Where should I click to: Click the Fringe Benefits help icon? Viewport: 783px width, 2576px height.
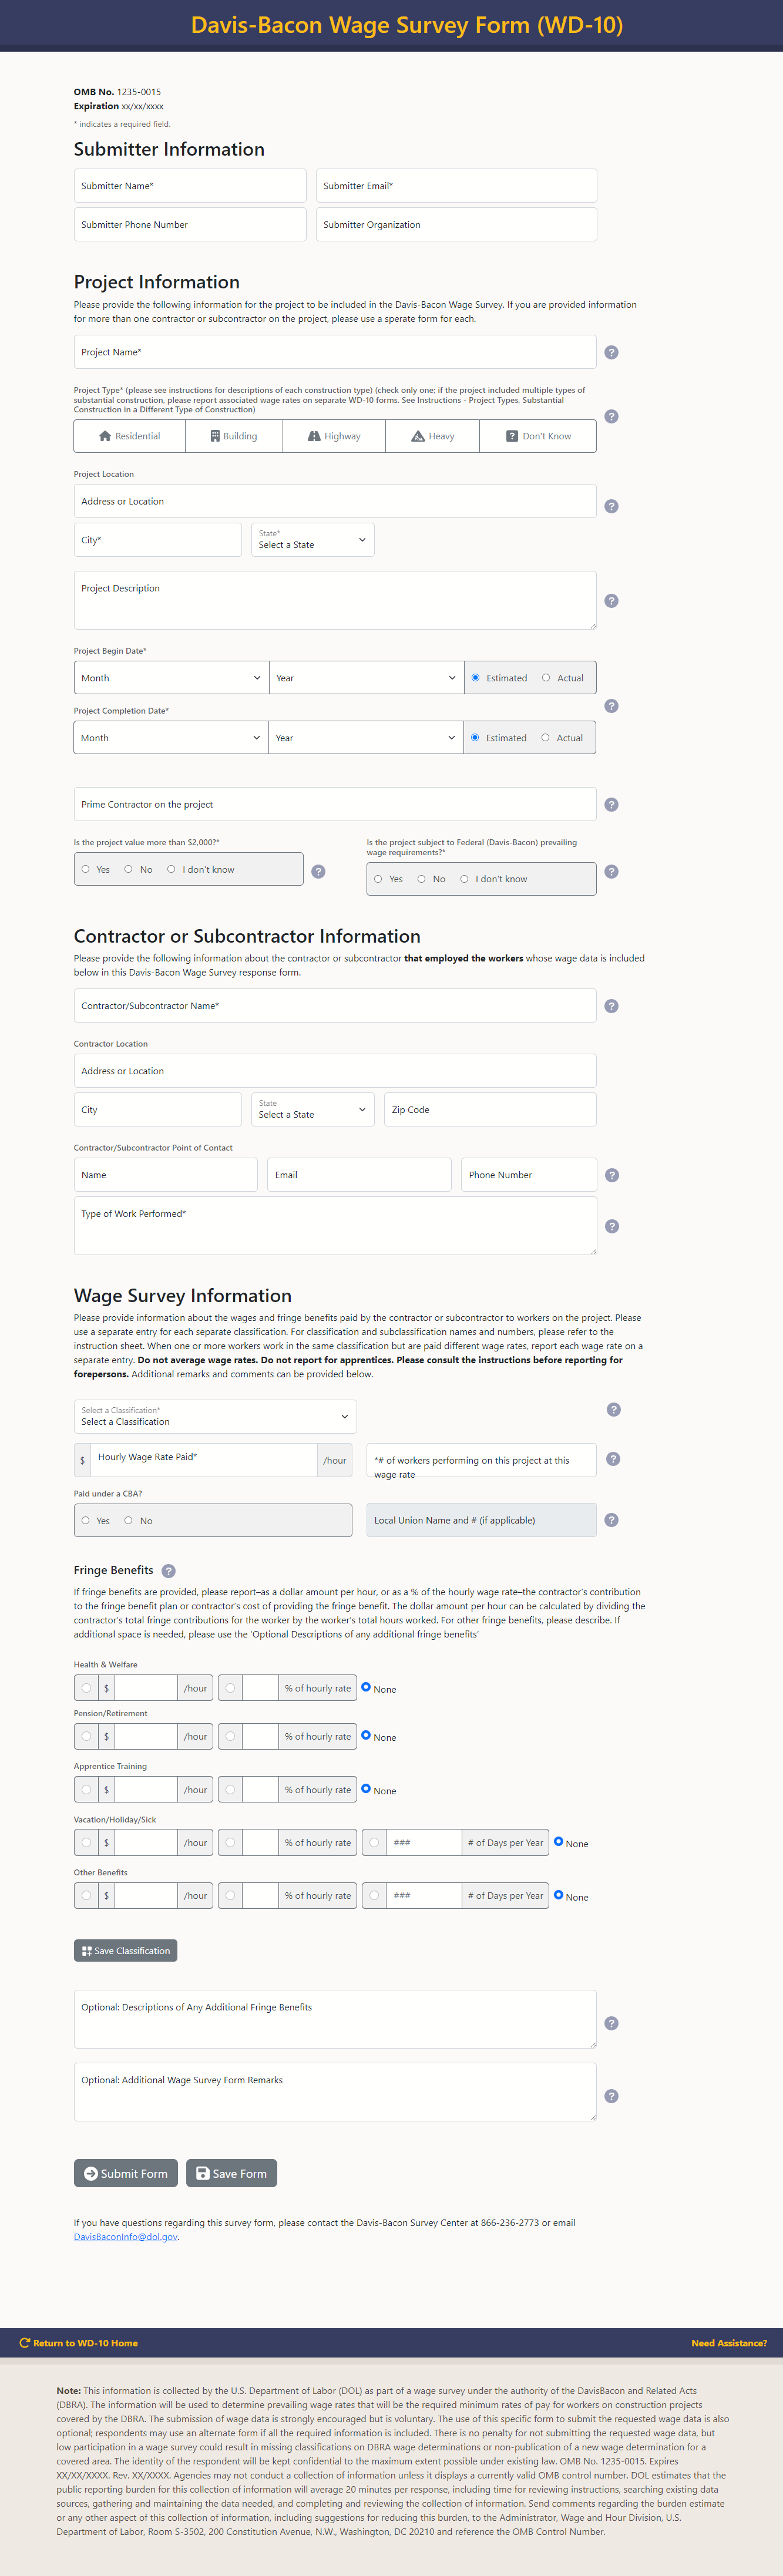pos(168,1571)
